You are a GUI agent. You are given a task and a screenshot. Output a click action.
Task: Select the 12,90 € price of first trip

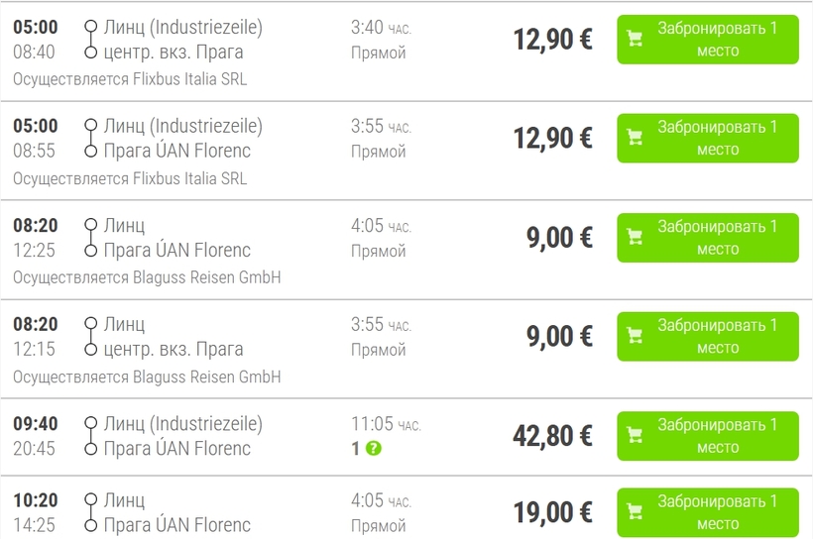(x=552, y=40)
